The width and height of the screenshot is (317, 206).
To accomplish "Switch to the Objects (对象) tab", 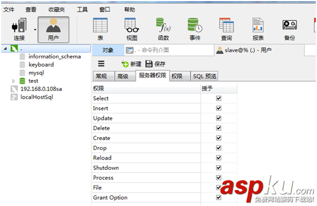I will click(108, 50).
